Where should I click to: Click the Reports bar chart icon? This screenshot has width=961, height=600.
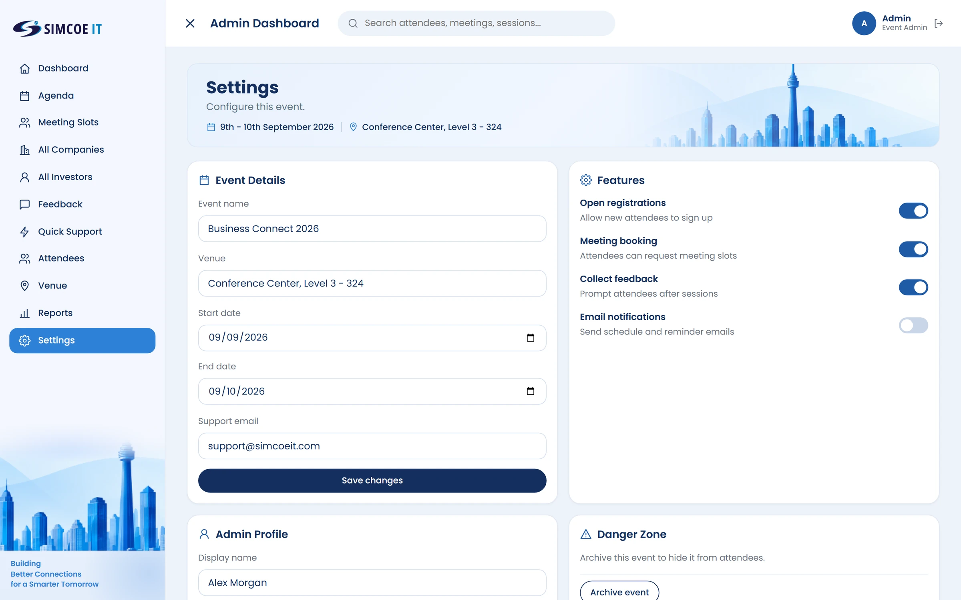pos(25,313)
